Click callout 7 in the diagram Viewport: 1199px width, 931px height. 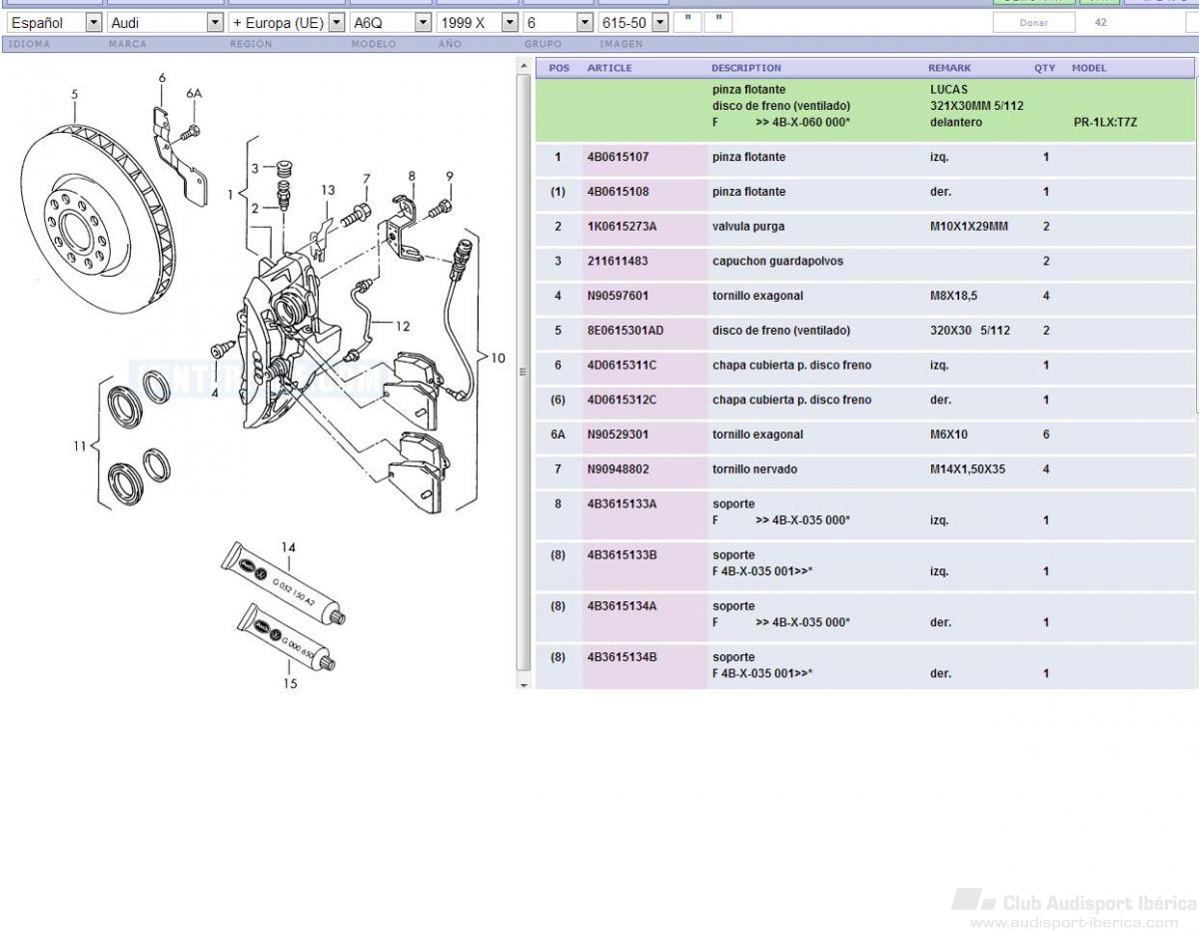[x=367, y=180]
